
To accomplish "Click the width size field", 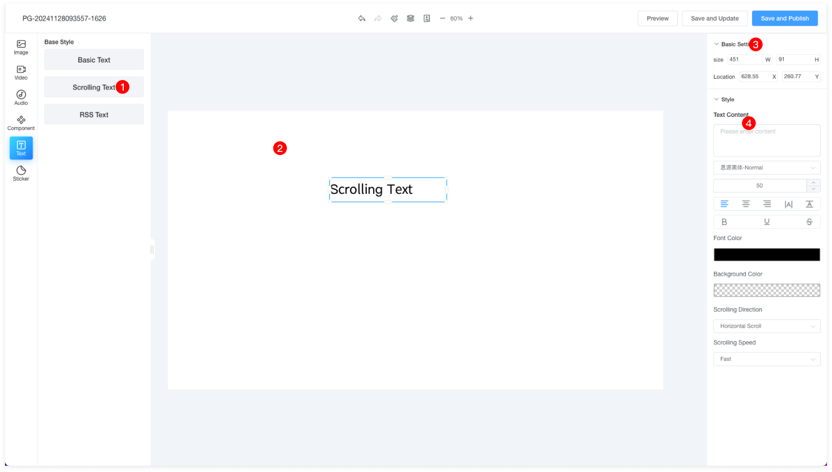I will (x=749, y=59).
